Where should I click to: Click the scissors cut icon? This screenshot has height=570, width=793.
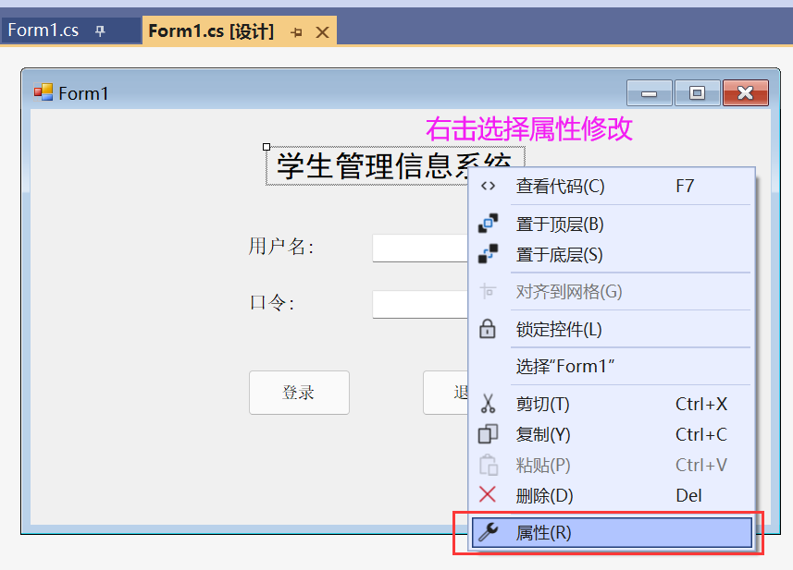[x=488, y=404]
